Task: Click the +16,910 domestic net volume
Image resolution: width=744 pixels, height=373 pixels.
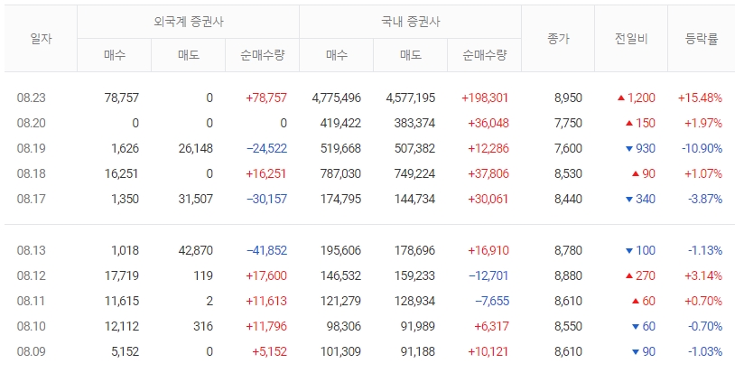Action: coord(488,250)
